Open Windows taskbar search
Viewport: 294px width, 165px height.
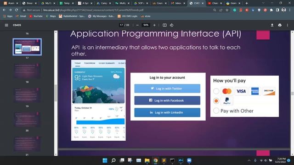113,160
